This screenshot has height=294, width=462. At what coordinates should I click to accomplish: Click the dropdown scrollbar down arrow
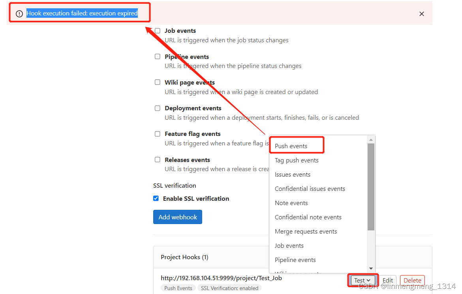371,268
